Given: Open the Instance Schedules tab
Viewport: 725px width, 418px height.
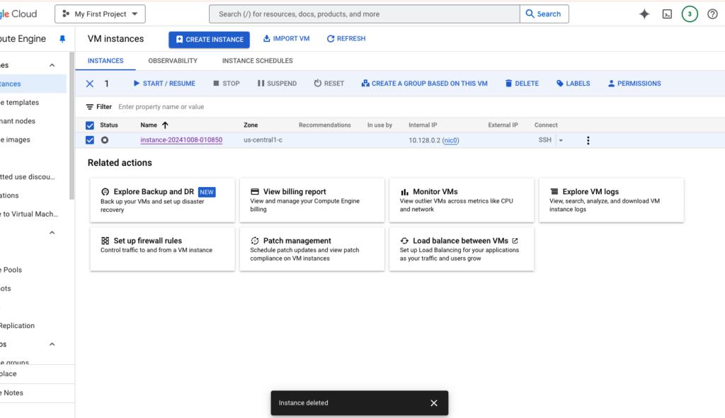Looking at the screenshot, I should coord(257,61).
